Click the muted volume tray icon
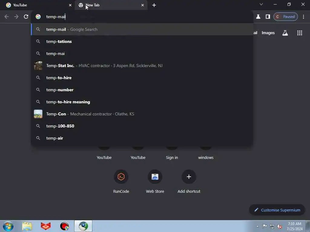Image resolution: width=310 pixels, height=232 pixels. [x=279, y=227]
